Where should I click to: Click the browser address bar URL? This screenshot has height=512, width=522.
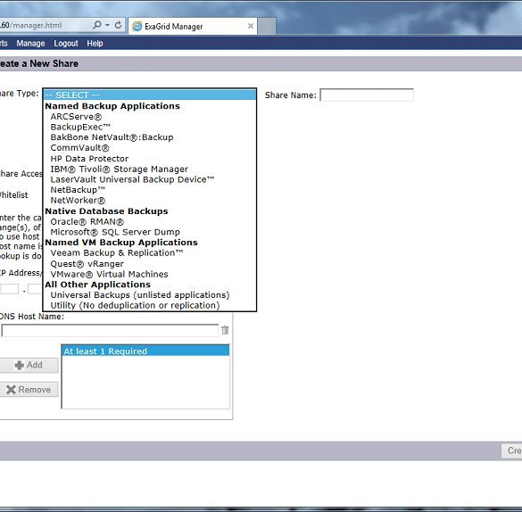(x=30, y=25)
